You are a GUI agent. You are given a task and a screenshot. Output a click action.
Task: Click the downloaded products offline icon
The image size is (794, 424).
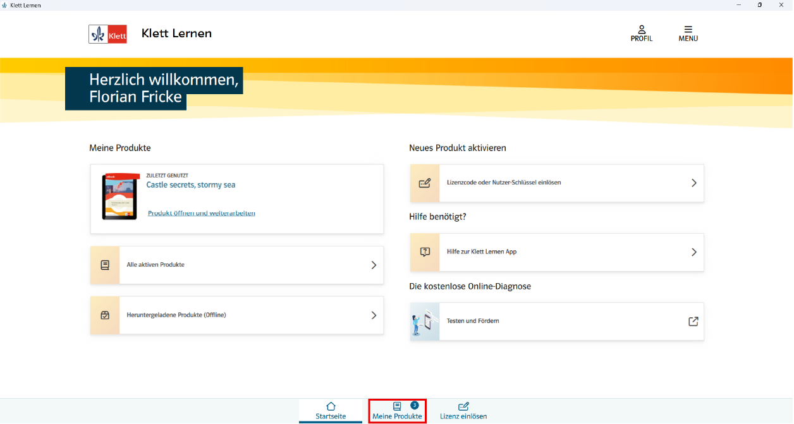tap(104, 315)
